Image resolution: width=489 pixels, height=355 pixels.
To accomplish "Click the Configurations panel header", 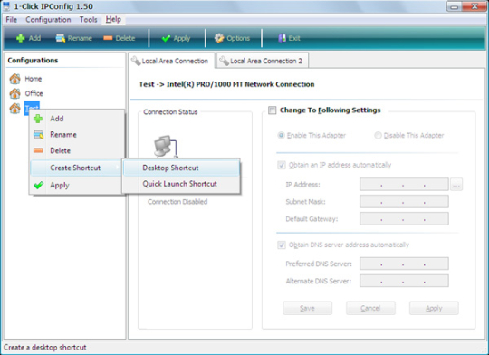I will pos(33,60).
